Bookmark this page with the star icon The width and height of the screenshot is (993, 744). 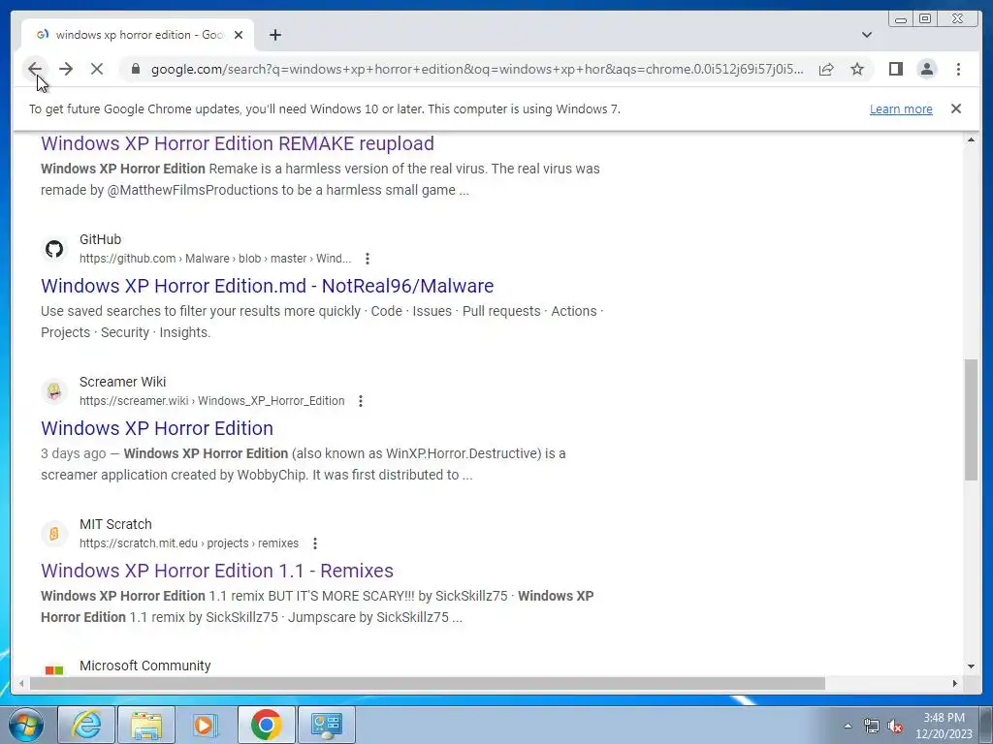tap(857, 69)
